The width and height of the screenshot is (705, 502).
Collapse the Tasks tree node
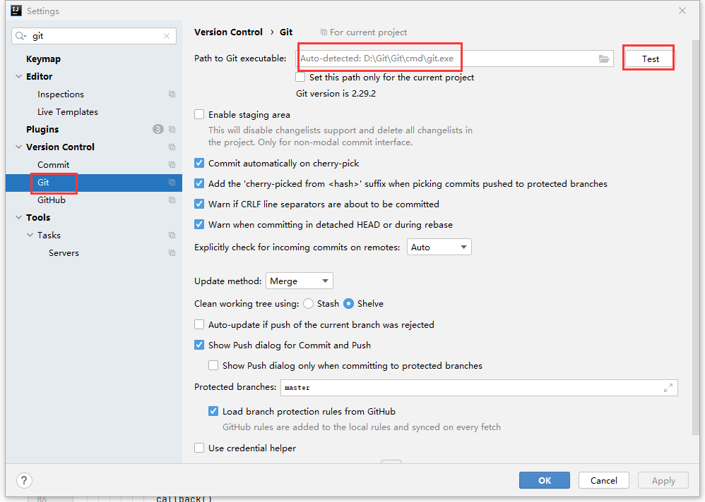[x=30, y=235]
